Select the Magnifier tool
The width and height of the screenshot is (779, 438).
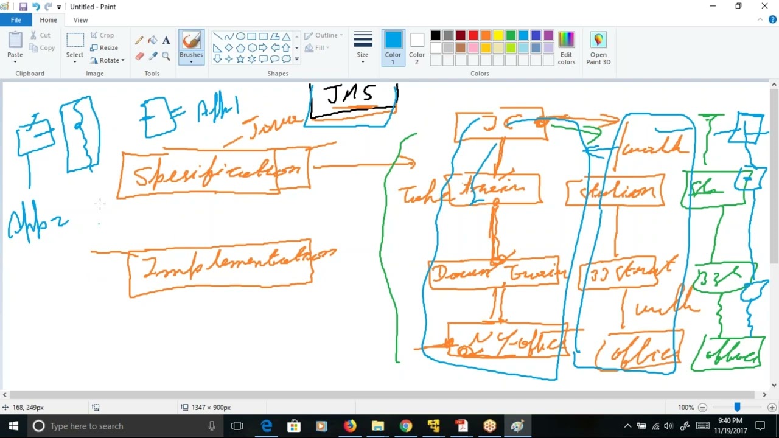(x=166, y=57)
